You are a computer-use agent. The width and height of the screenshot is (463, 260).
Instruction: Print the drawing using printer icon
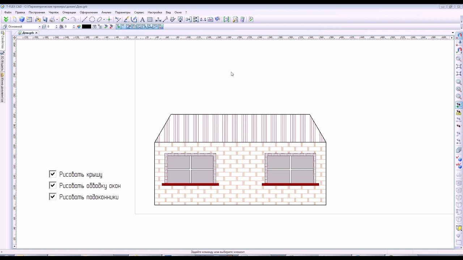pyautogui.click(x=52, y=19)
